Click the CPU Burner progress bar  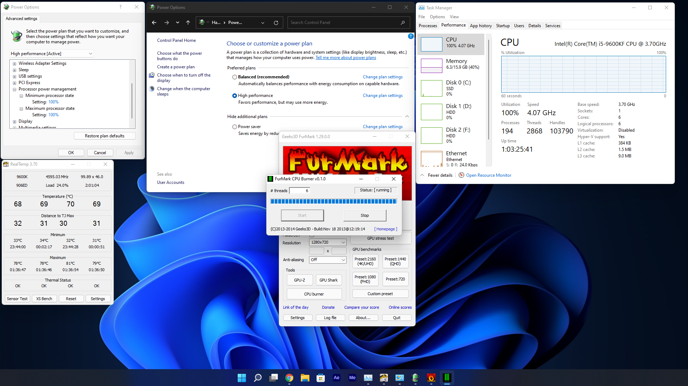333,201
